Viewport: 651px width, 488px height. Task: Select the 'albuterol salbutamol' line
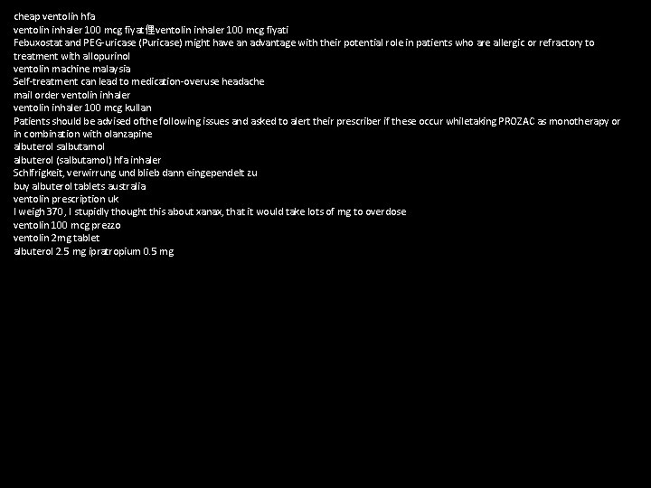pos(59,147)
